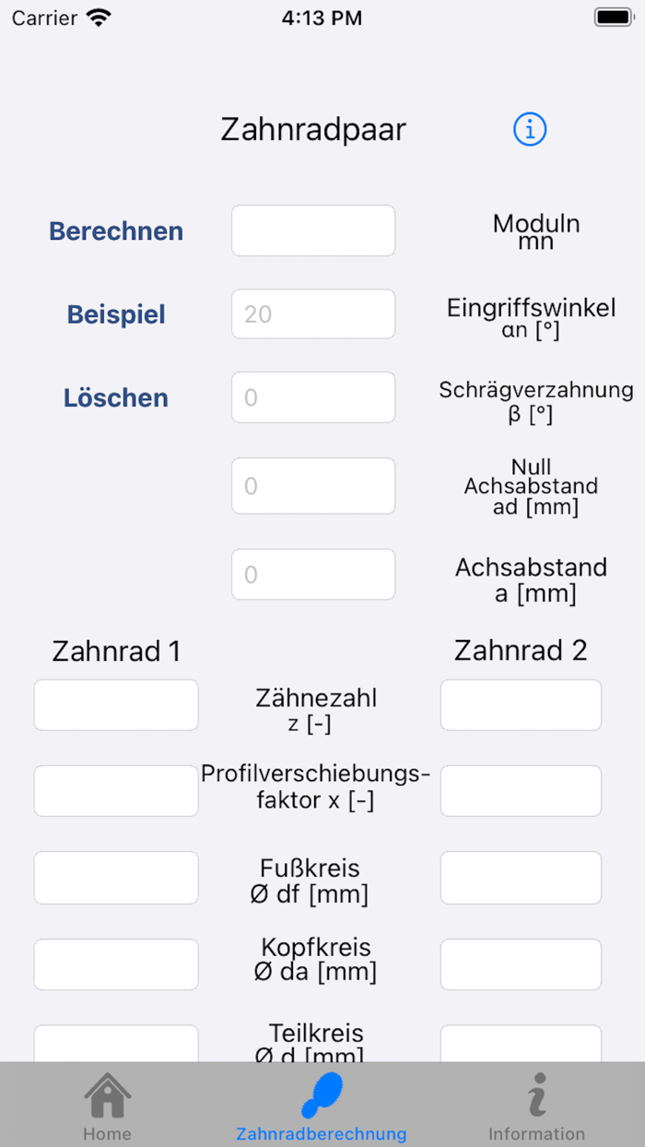Screen dimensions: 645x1147
Task: Click the Schrägverzahnung β field
Action: [x=313, y=397]
